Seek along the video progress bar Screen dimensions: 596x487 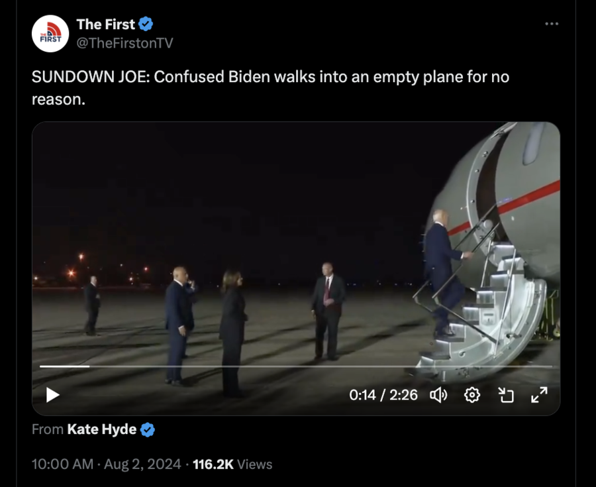(x=296, y=366)
